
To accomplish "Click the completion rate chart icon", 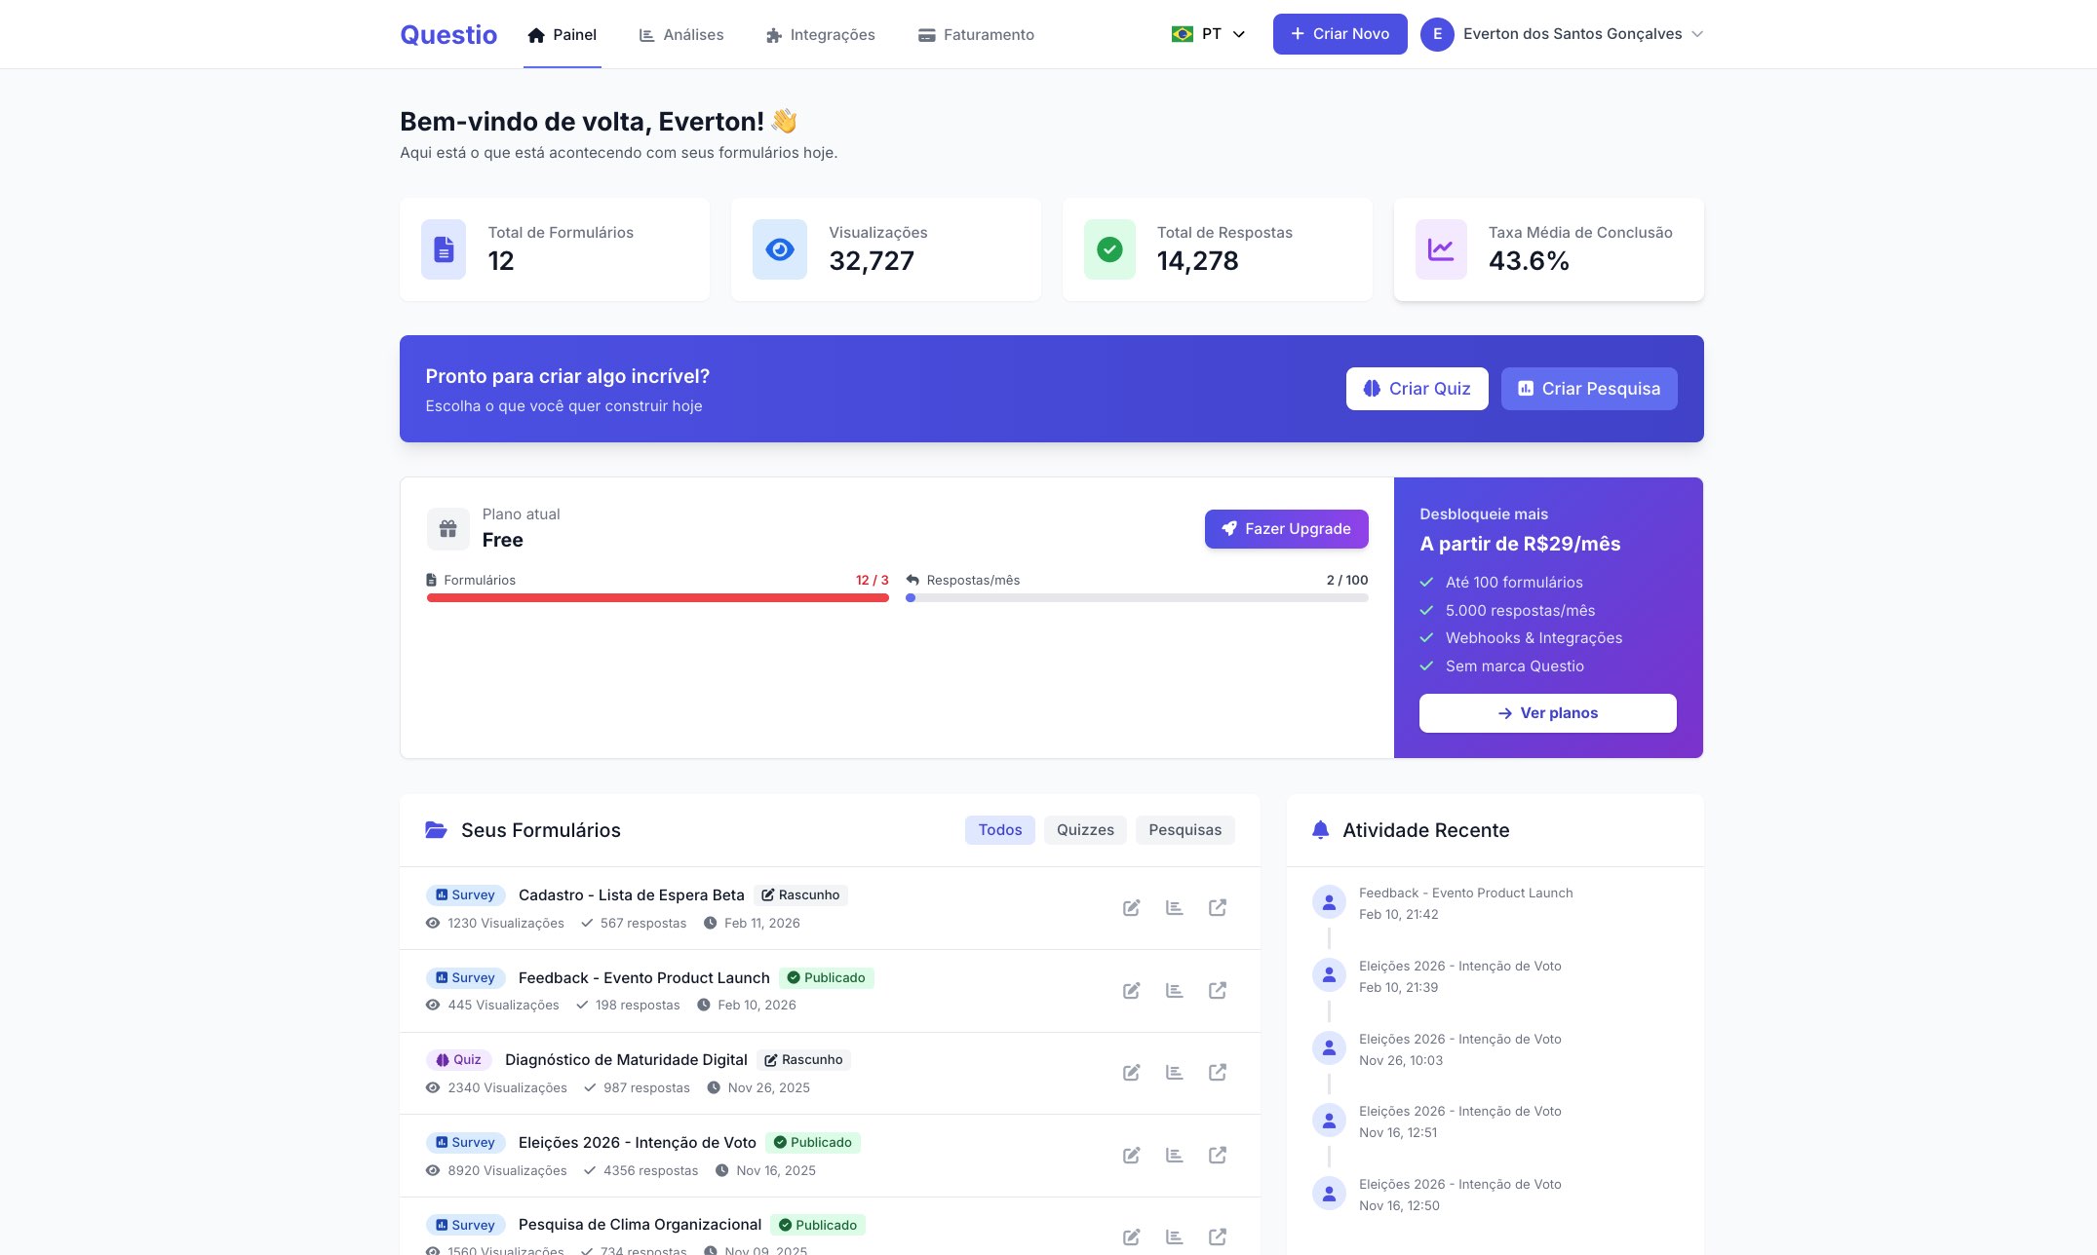I will tap(1440, 249).
